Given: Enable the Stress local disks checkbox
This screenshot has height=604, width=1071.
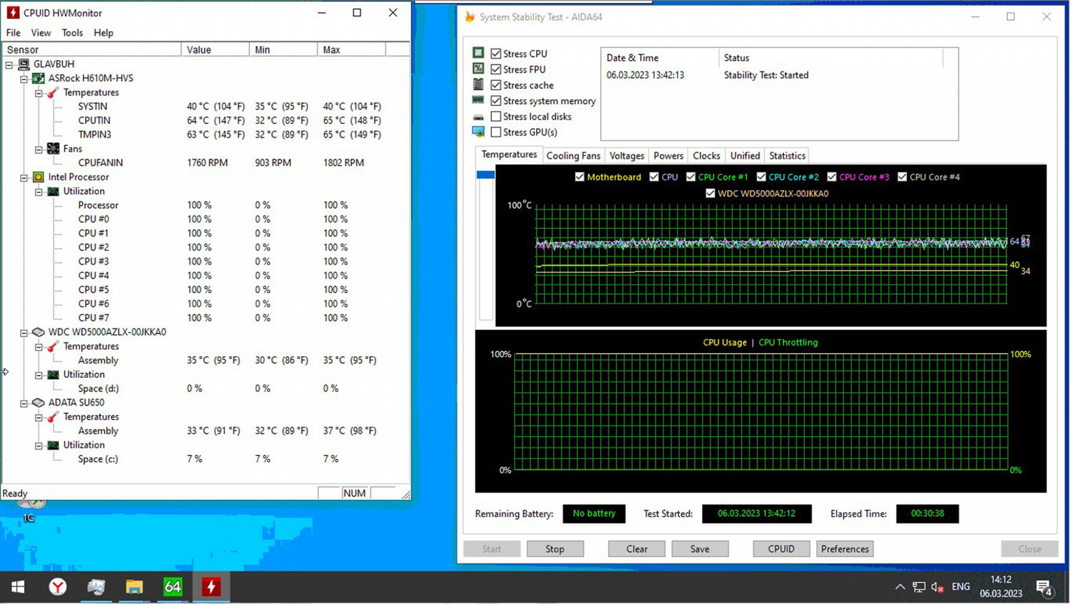Looking at the screenshot, I should pos(496,116).
